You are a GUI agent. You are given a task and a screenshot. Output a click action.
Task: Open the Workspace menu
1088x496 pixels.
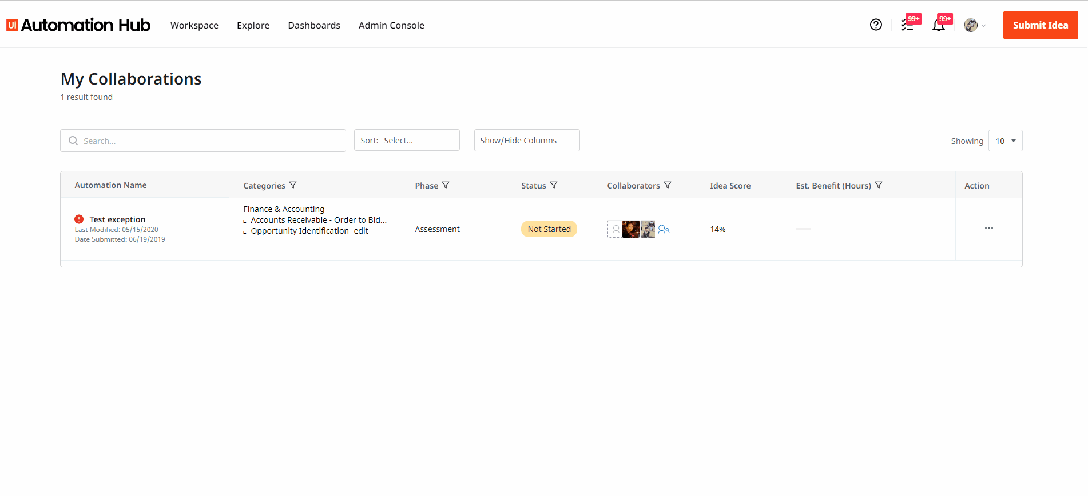click(x=194, y=25)
